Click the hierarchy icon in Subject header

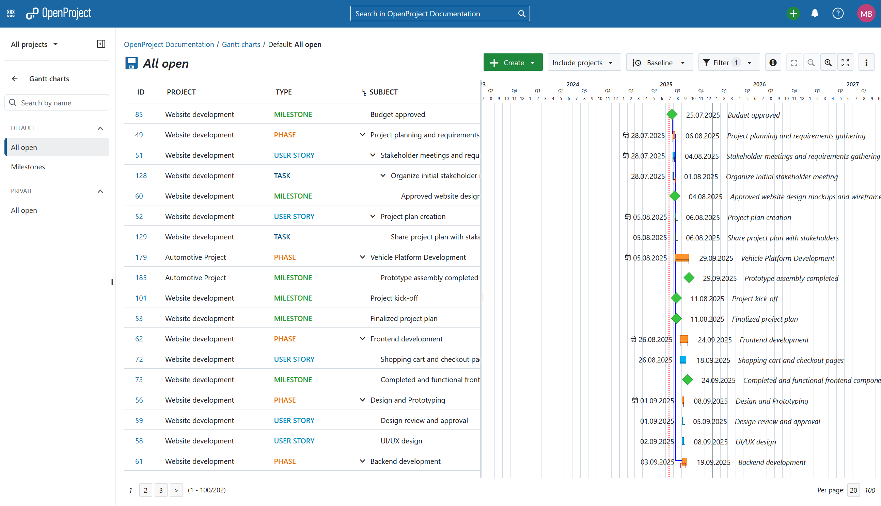click(x=364, y=92)
